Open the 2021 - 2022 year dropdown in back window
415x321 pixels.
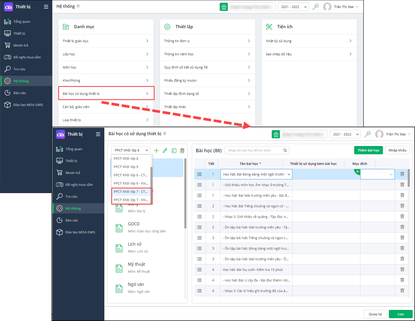(x=293, y=7)
